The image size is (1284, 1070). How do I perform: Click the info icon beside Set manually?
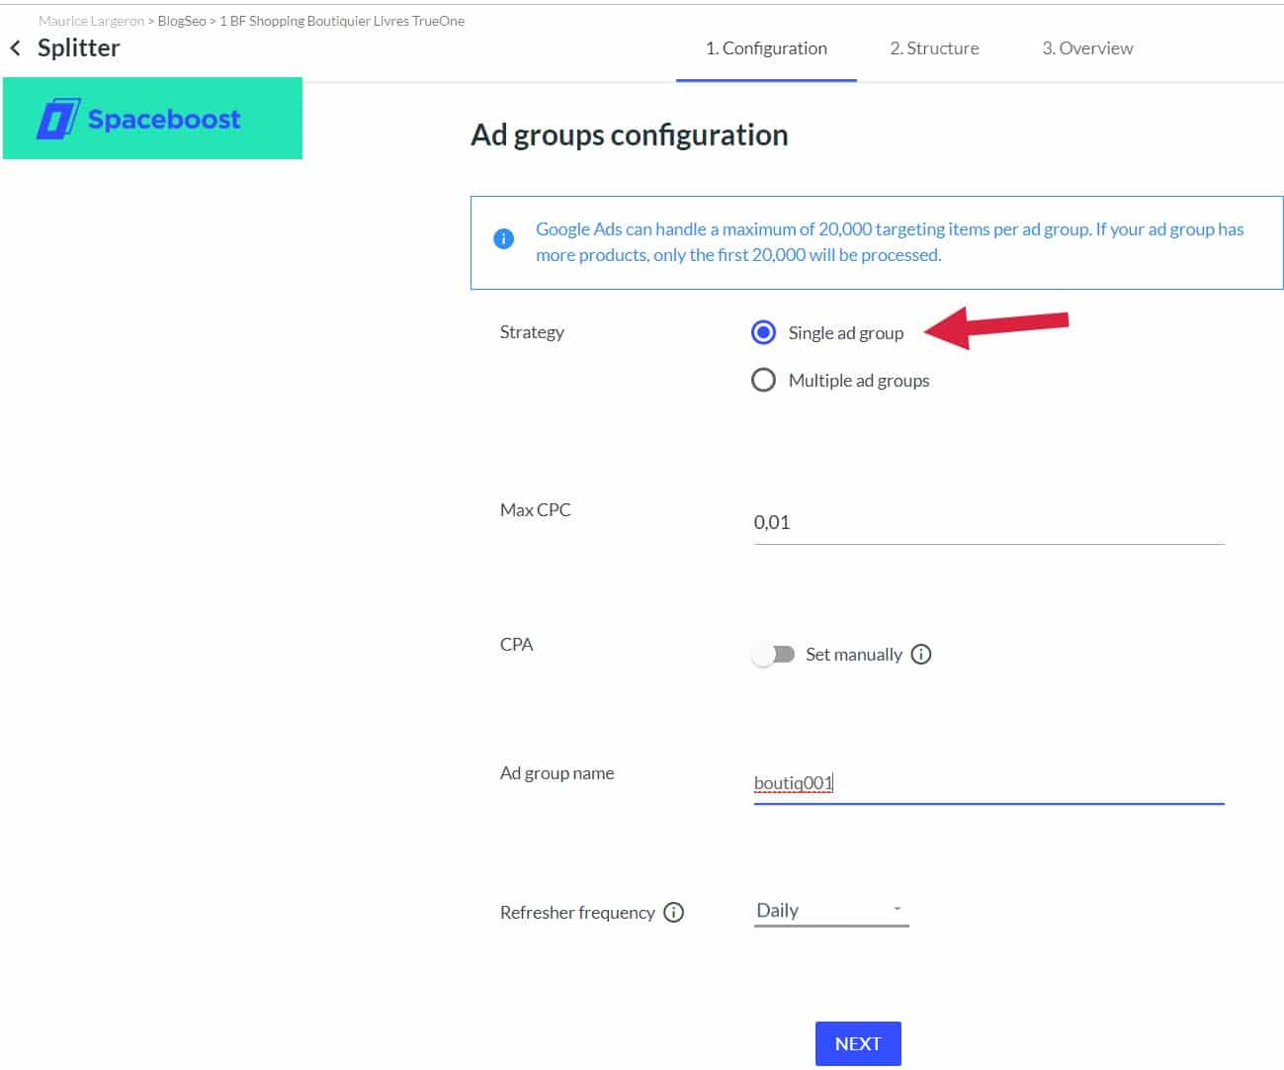tap(921, 654)
